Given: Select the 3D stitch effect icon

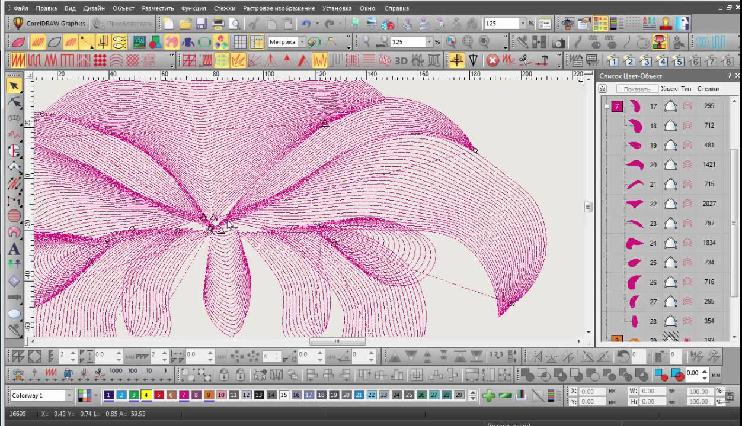Looking at the screenshot, I should pyautogui.click(x=401, y=60).
